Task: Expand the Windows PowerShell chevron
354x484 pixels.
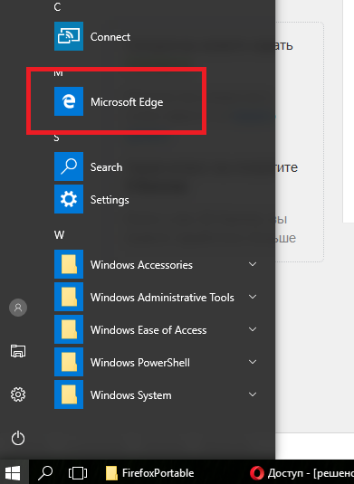Action: point(253,362)
